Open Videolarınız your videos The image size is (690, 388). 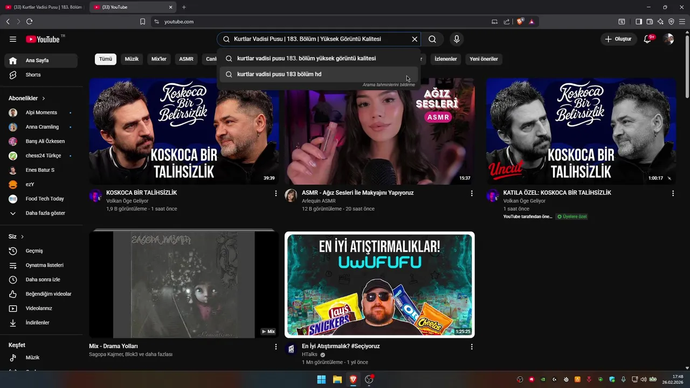point(41,308)
